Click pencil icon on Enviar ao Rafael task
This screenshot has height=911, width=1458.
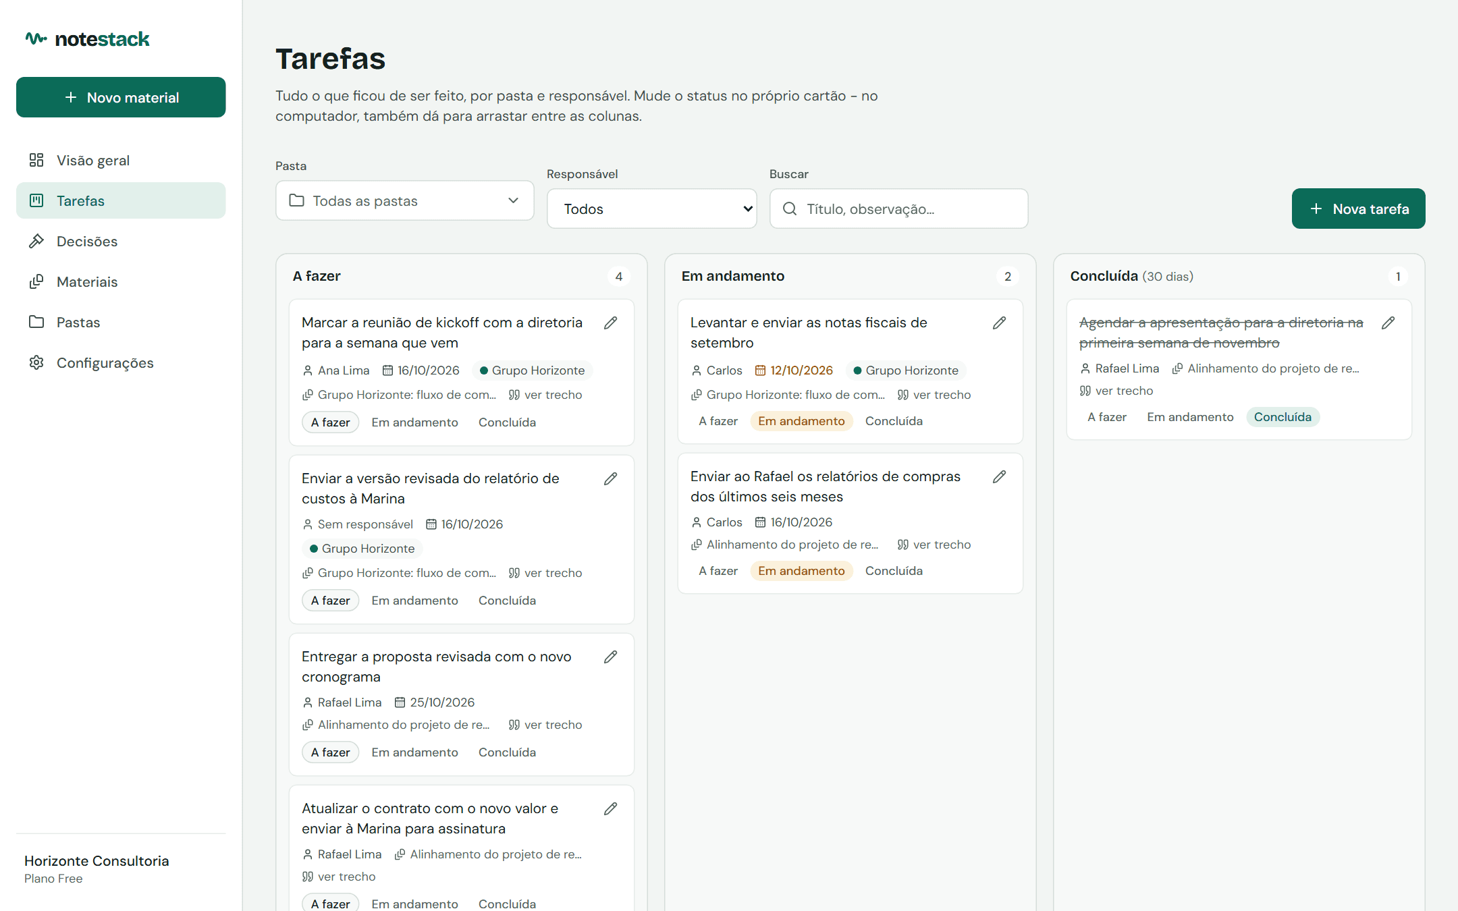(x=999, y=477)
